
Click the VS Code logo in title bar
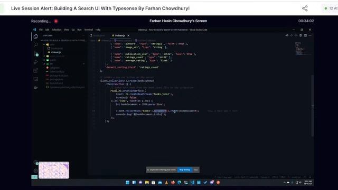click(34, 30)
